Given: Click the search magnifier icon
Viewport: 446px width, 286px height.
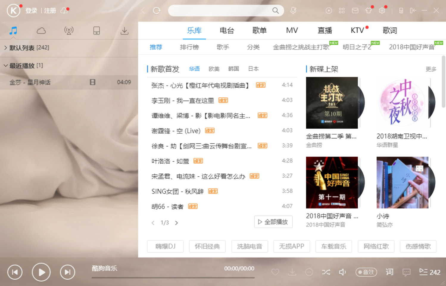Looking at the screenshot, I should tap(276, 11).
